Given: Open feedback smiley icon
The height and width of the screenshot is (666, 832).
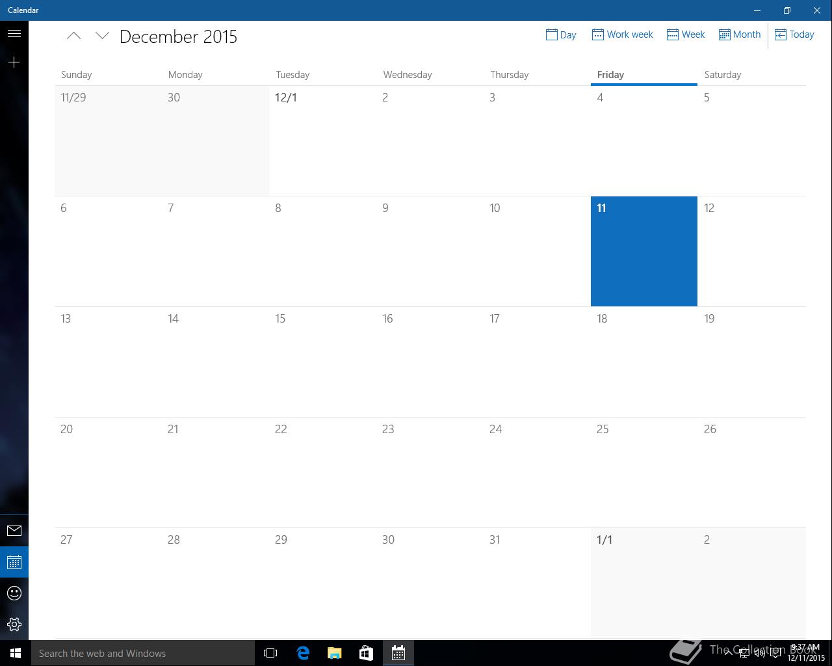Looking at the screenshot, I should (x=14, y=593).
